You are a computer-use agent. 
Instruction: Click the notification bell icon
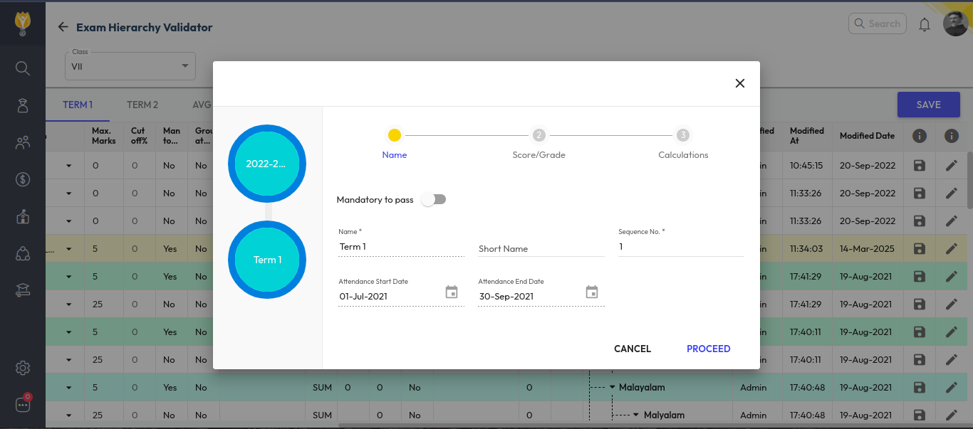[925, 25]
